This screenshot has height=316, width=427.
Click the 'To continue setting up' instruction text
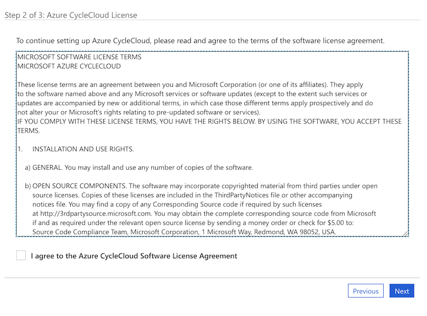pyautogui.click(x=200, y=40)
